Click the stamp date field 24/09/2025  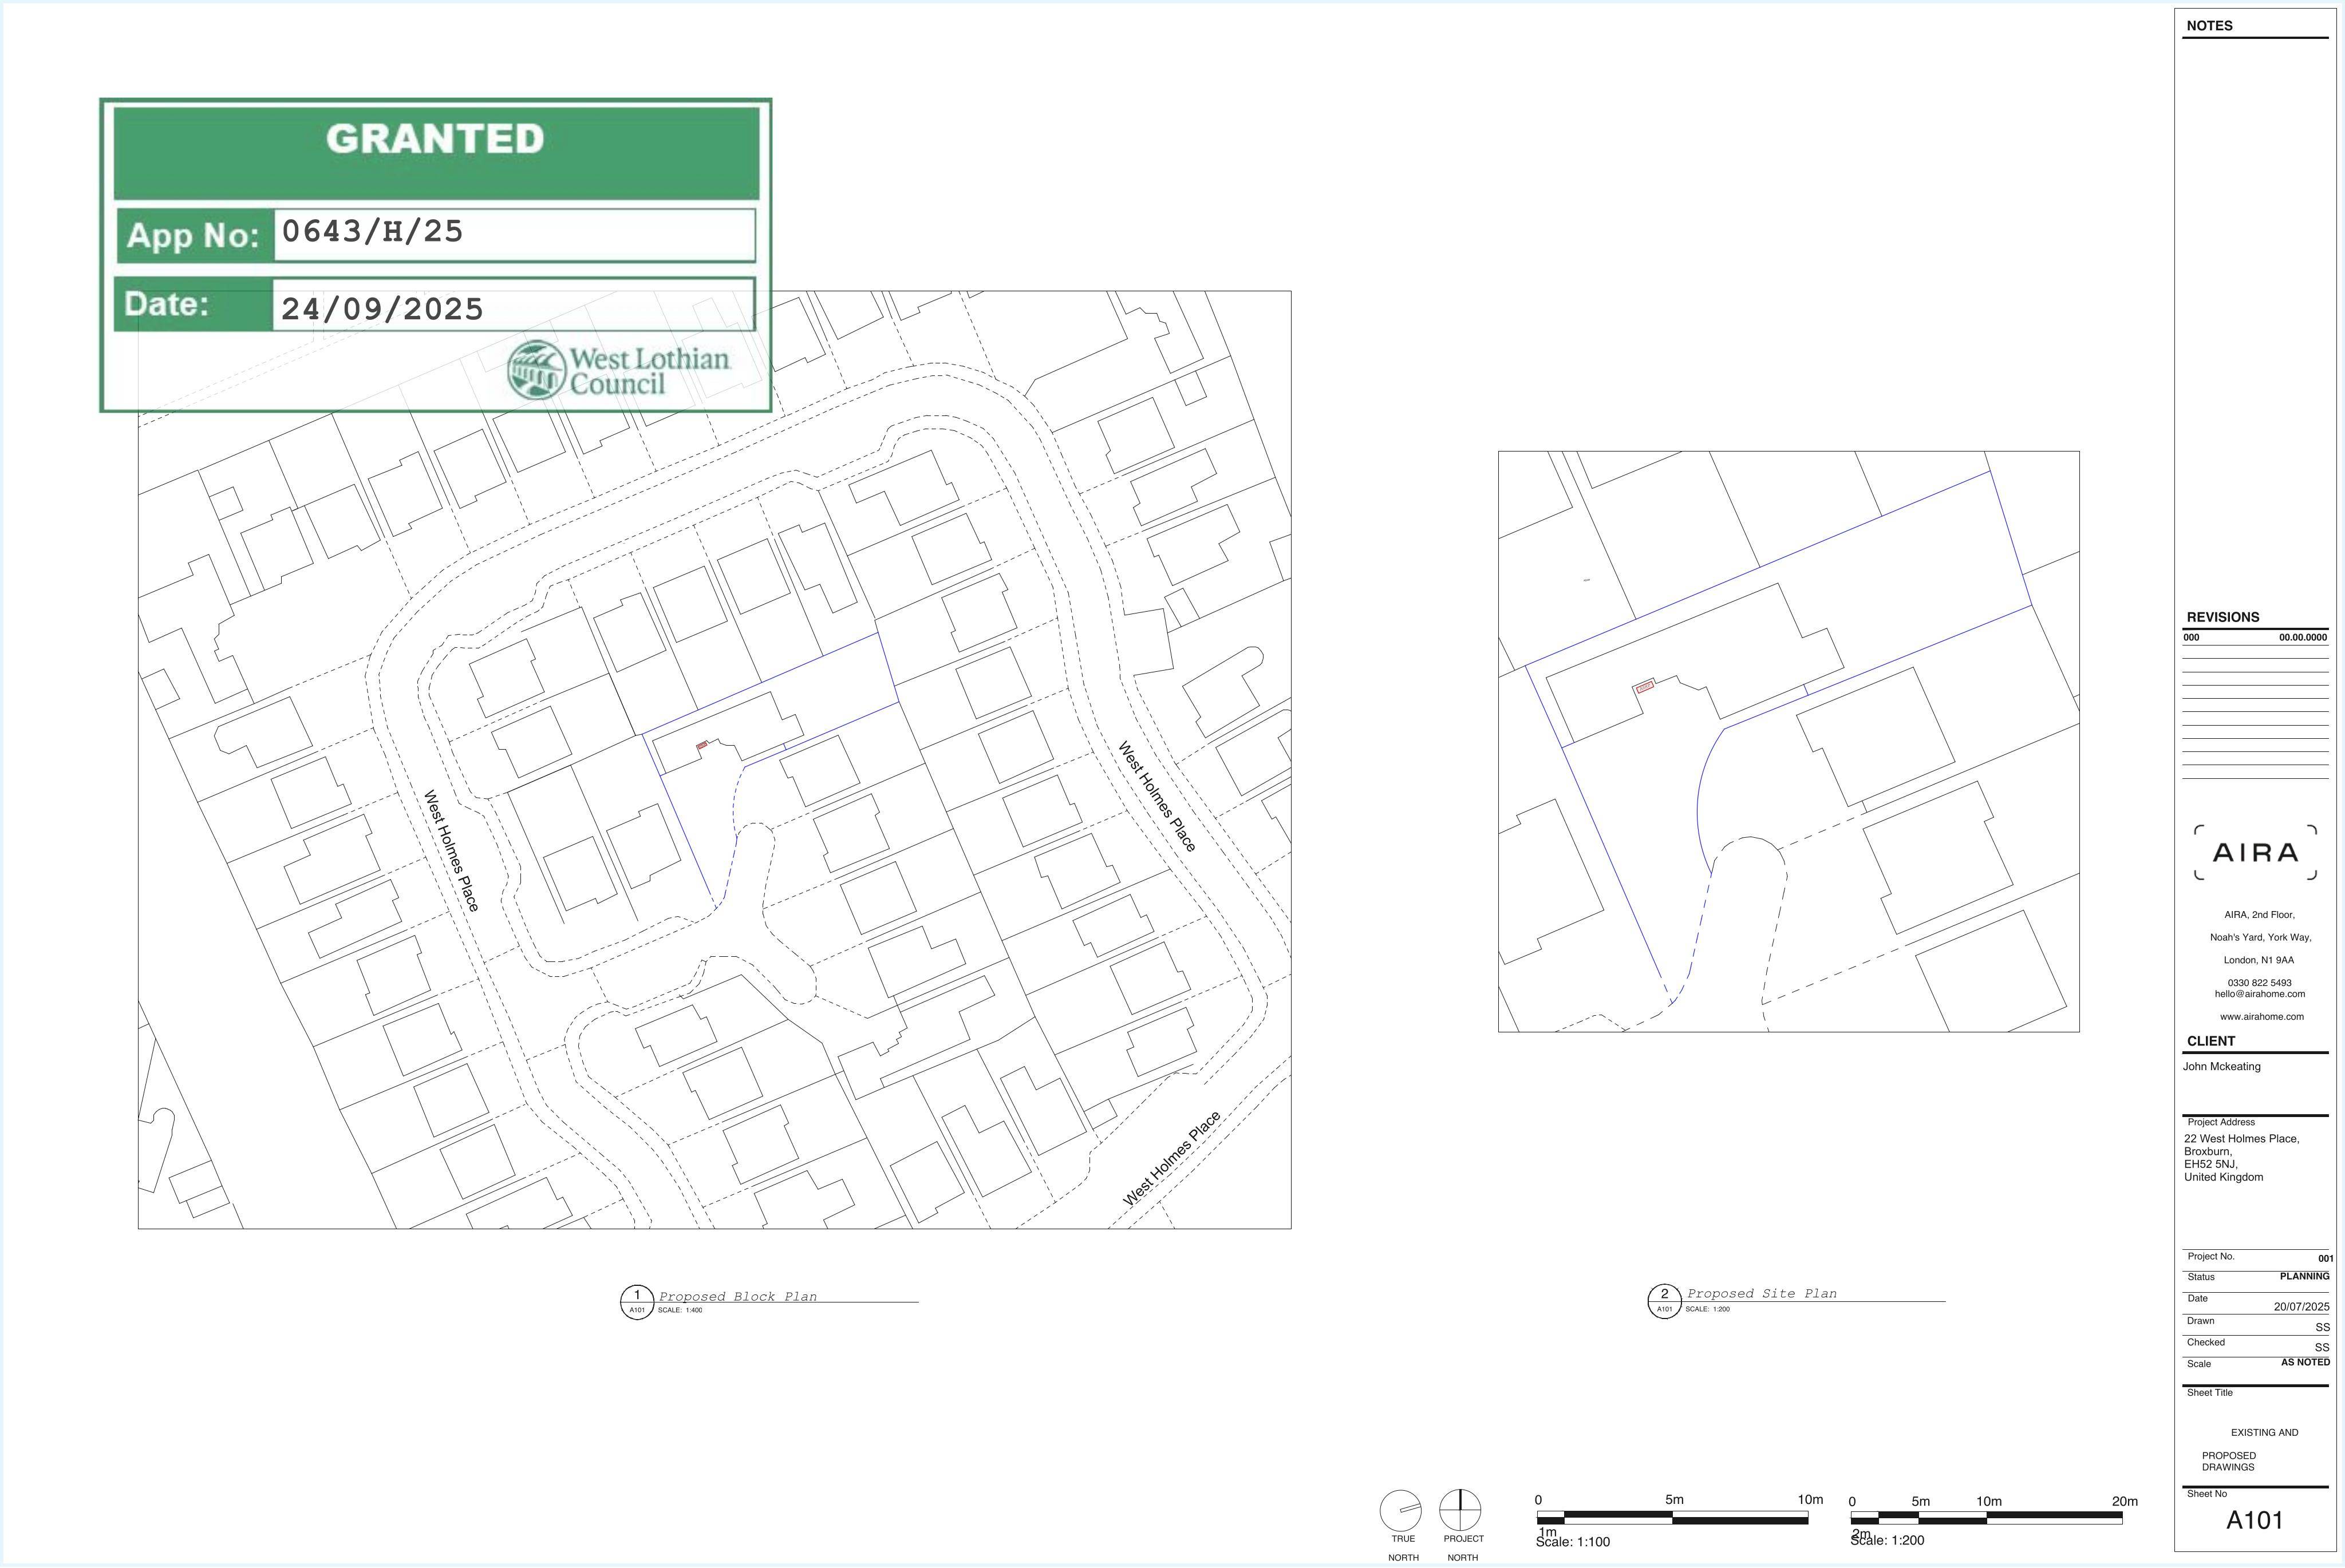(x=513, y=305)
